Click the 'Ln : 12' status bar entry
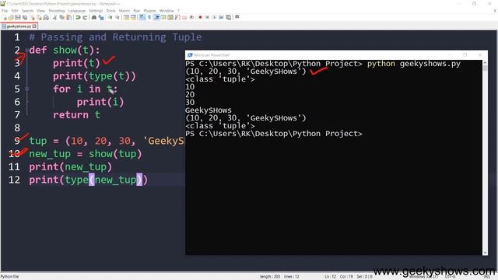The image size is (498, 280). [330, 277]
